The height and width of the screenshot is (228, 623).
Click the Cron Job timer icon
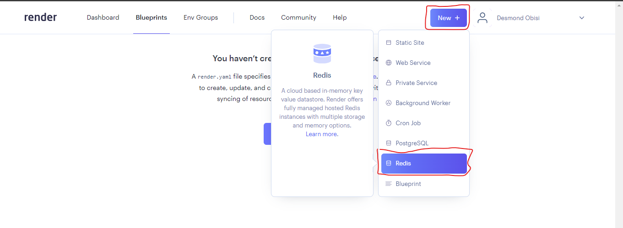tap(389, 123)
